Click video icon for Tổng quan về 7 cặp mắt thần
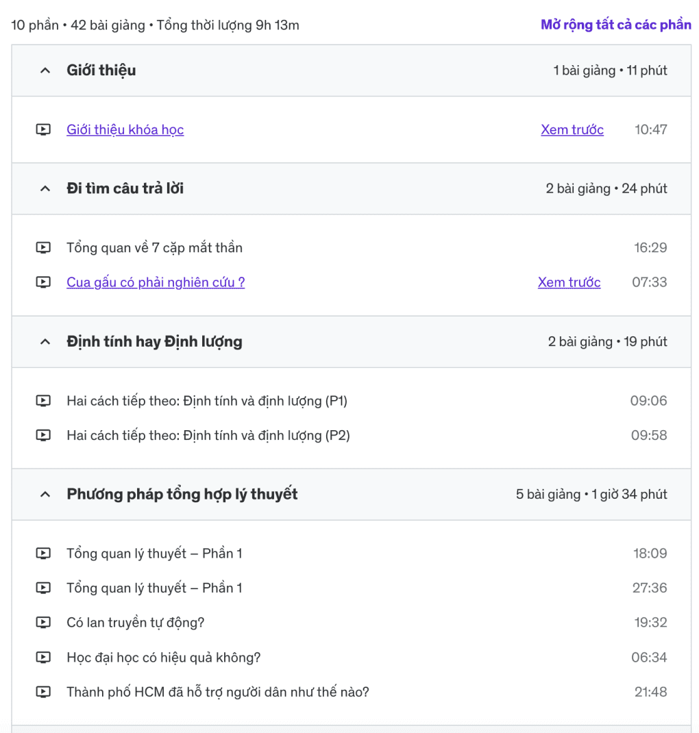This screenshot has height=733, width=699. tap(43, 248)
